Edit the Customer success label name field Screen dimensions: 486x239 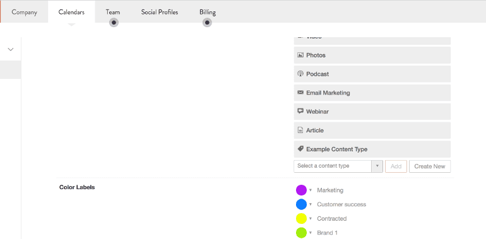341,204
